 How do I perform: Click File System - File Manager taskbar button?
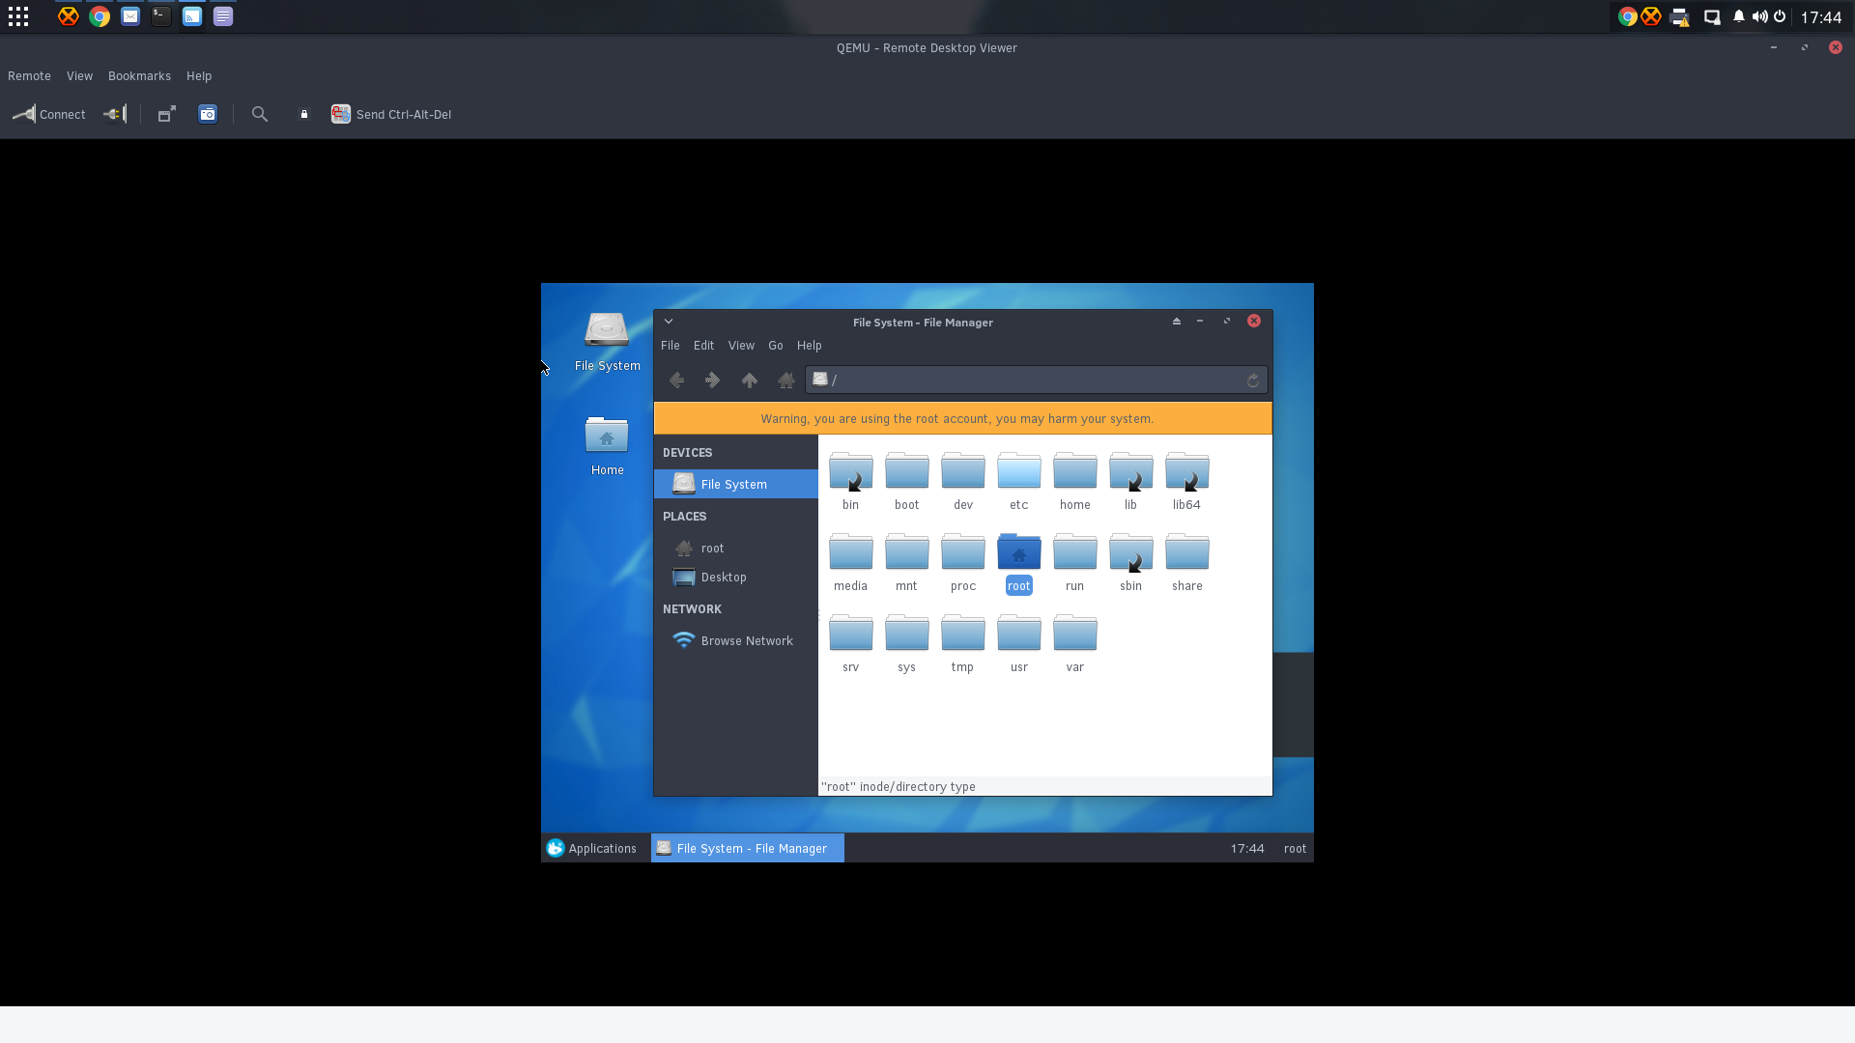coord(747,849)
